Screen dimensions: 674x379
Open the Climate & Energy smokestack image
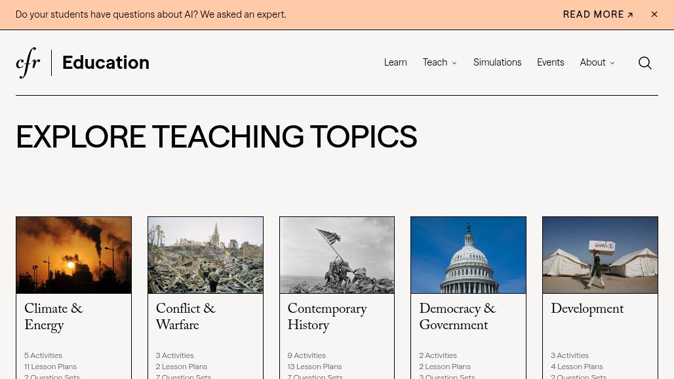(x=74, y=255)
